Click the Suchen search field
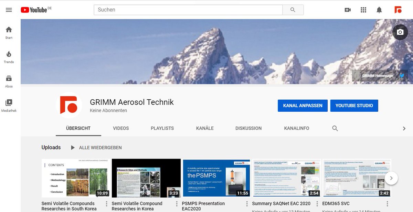413x212 pixels. point(188,10)
